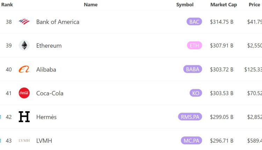Click the Alibaba orange logo icon
This screenshot has height=150, width=262.
click(24, 69)
